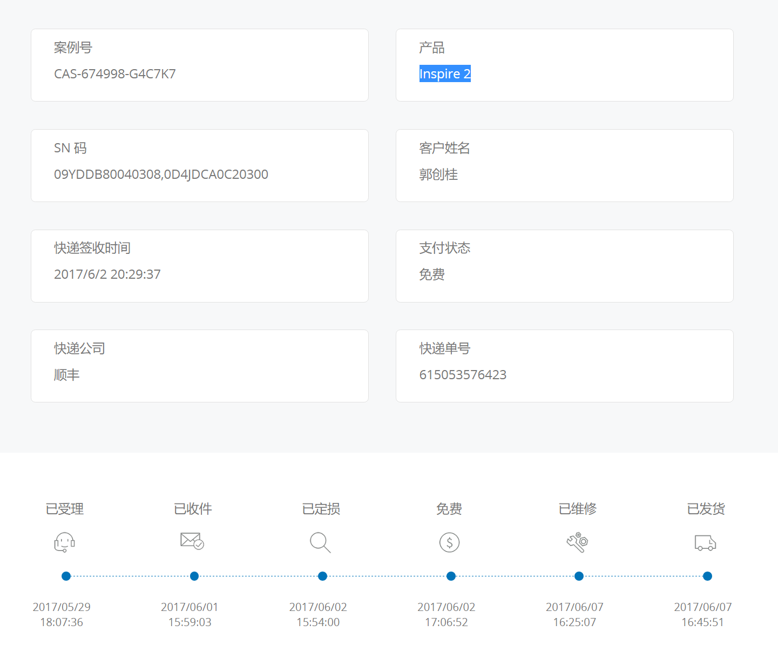Click the timestamp 2017/06/02 17:06:52

446,615
